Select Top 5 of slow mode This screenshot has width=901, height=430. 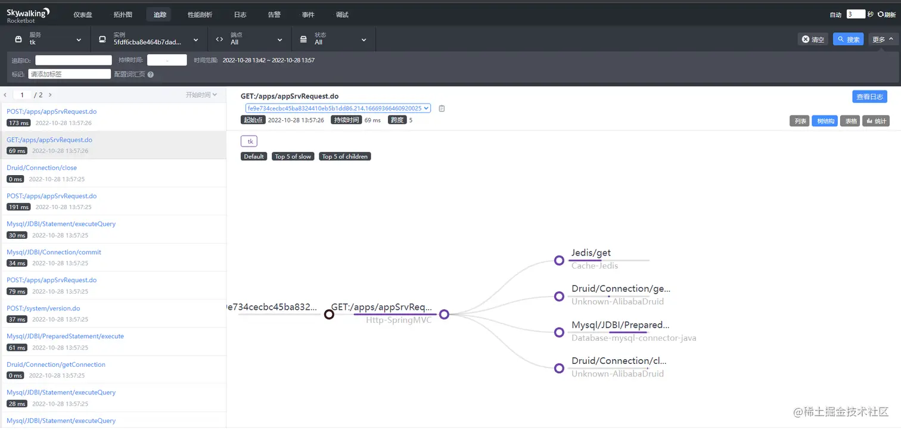[x=293, y=157]
